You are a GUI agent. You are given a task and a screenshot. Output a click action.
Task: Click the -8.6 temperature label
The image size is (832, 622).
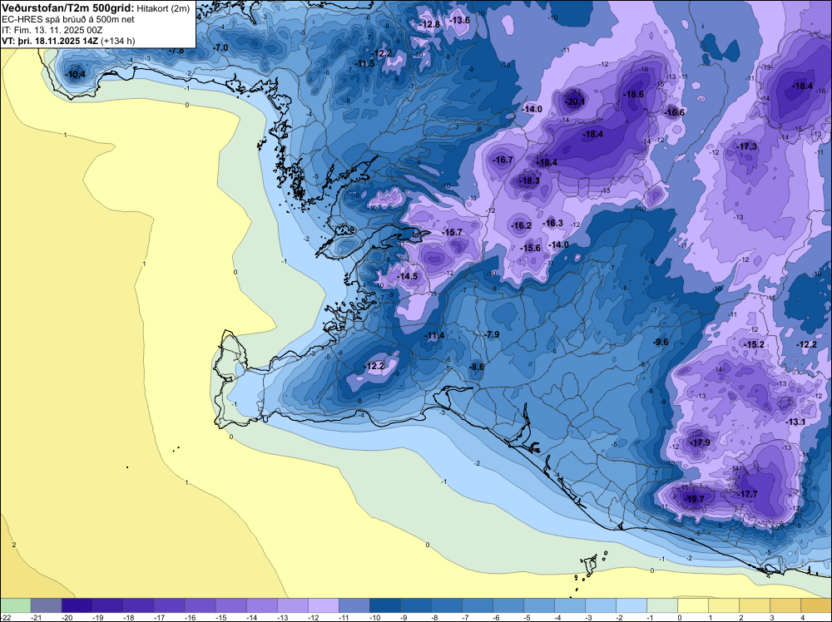pyautogui.click(x=477, y=367)
